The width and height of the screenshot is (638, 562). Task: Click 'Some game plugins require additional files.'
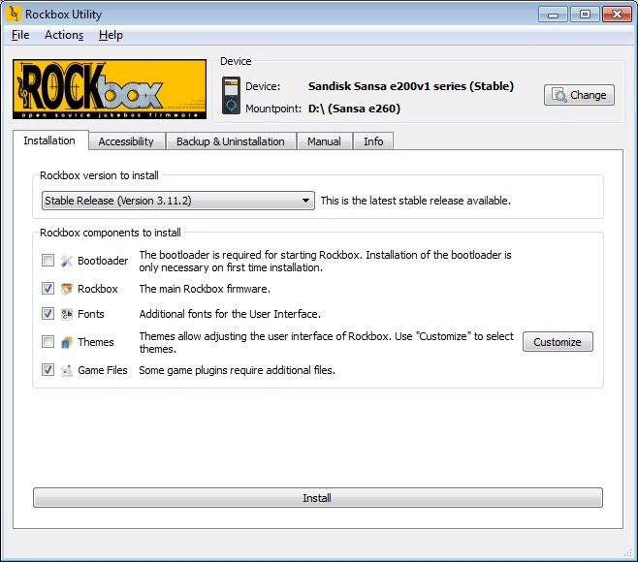coord(238,370)
